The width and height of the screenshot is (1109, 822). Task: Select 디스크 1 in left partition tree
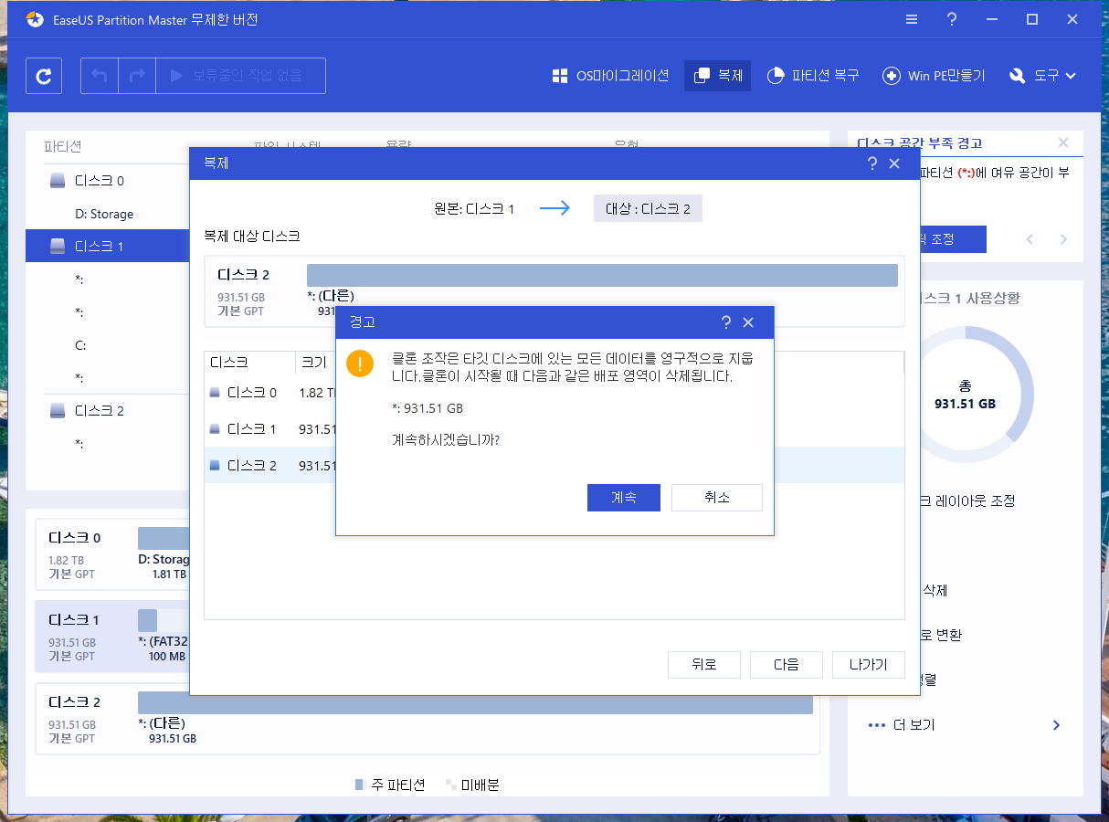tap(107, 247)
